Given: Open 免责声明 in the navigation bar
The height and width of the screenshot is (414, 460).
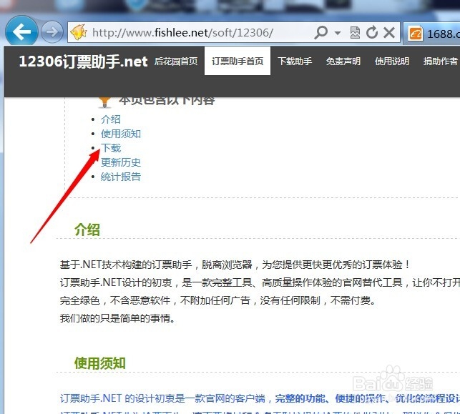Looking at the screenshot, I should (343, 61).
